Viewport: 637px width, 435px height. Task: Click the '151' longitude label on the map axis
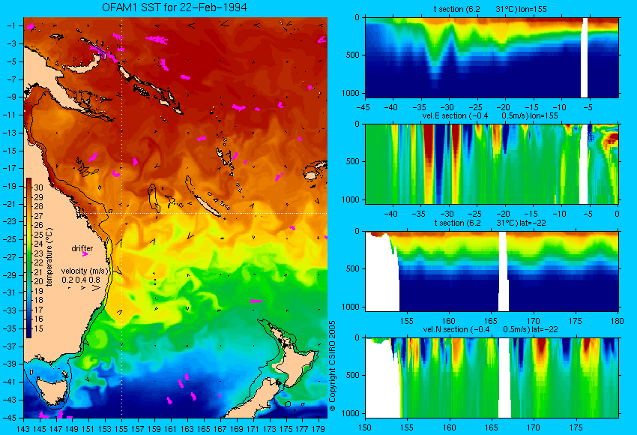(89, 428)
